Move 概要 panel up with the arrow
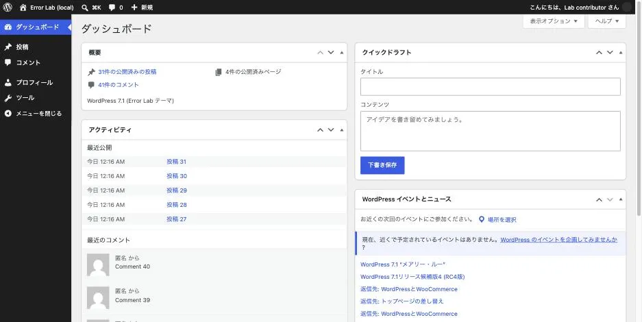The width and height of the screenshot is (642, 322). (x=320, y=52)
